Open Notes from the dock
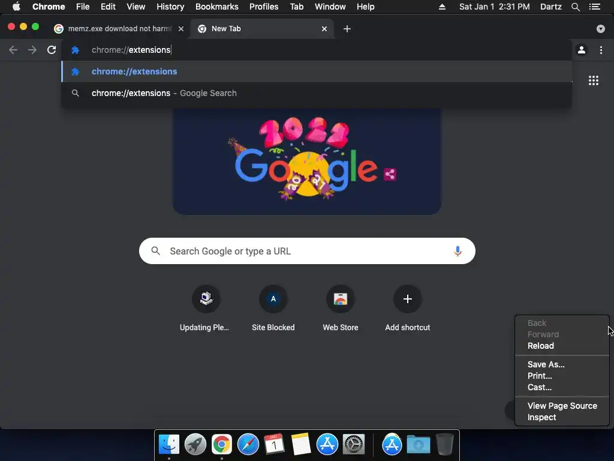 pos(301,445)
